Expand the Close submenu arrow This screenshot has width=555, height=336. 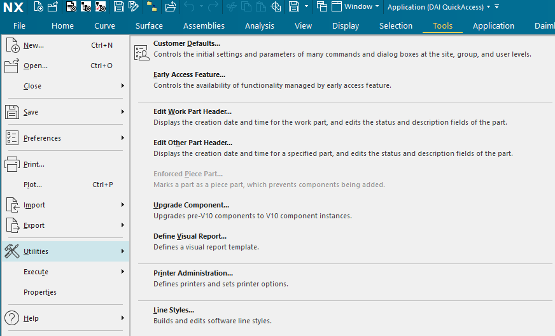122,86
